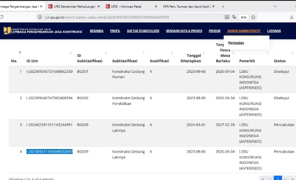Click the URL address bar field

point(124,17)
